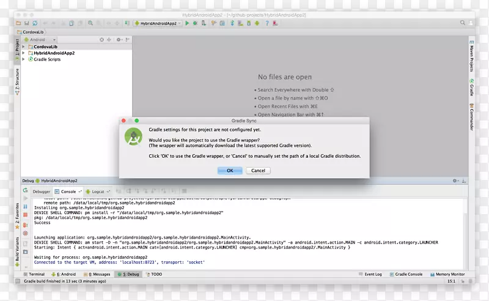Switch to the Logcat tab
Screen dimensions: 489x301
point(98,191)
